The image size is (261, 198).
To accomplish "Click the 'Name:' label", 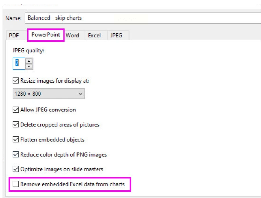I will pyautogui.click(x=13, y=18).
